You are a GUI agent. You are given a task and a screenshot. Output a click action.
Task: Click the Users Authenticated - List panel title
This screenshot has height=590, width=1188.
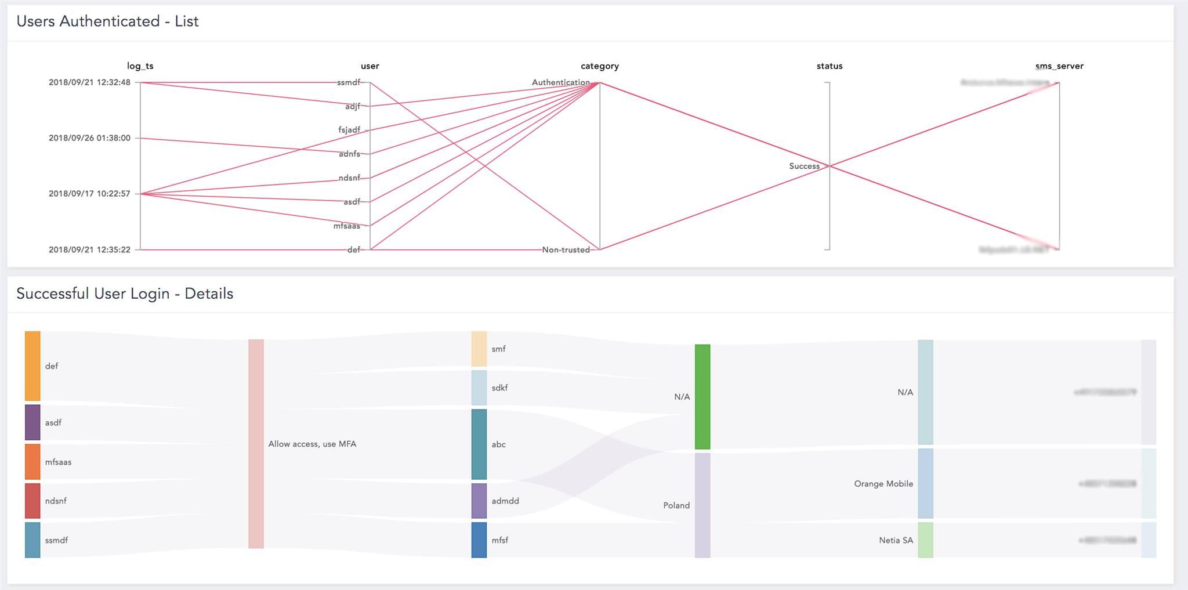pos(108,21)
